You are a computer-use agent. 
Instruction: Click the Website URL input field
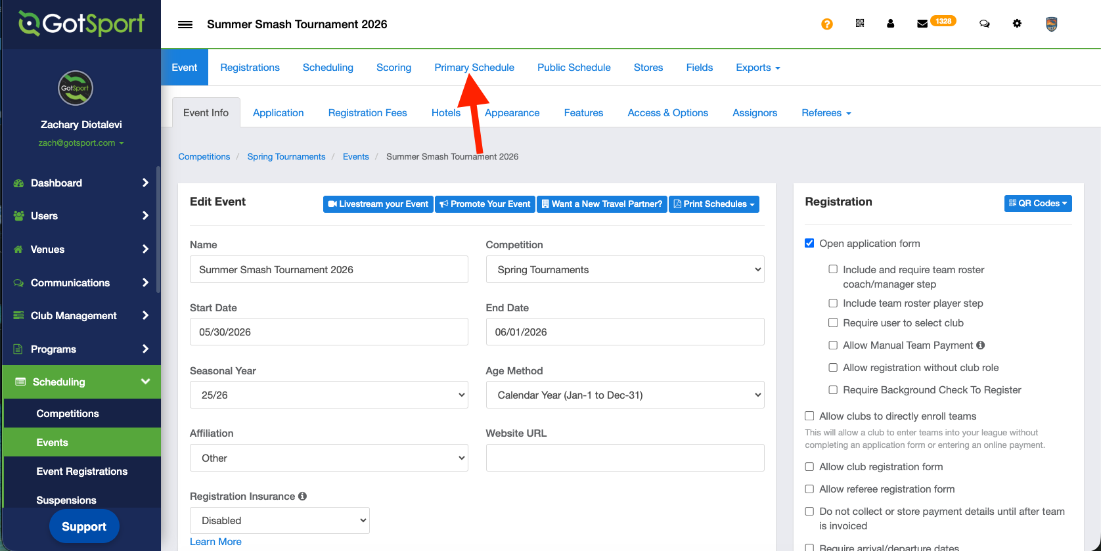coord(625,458)
